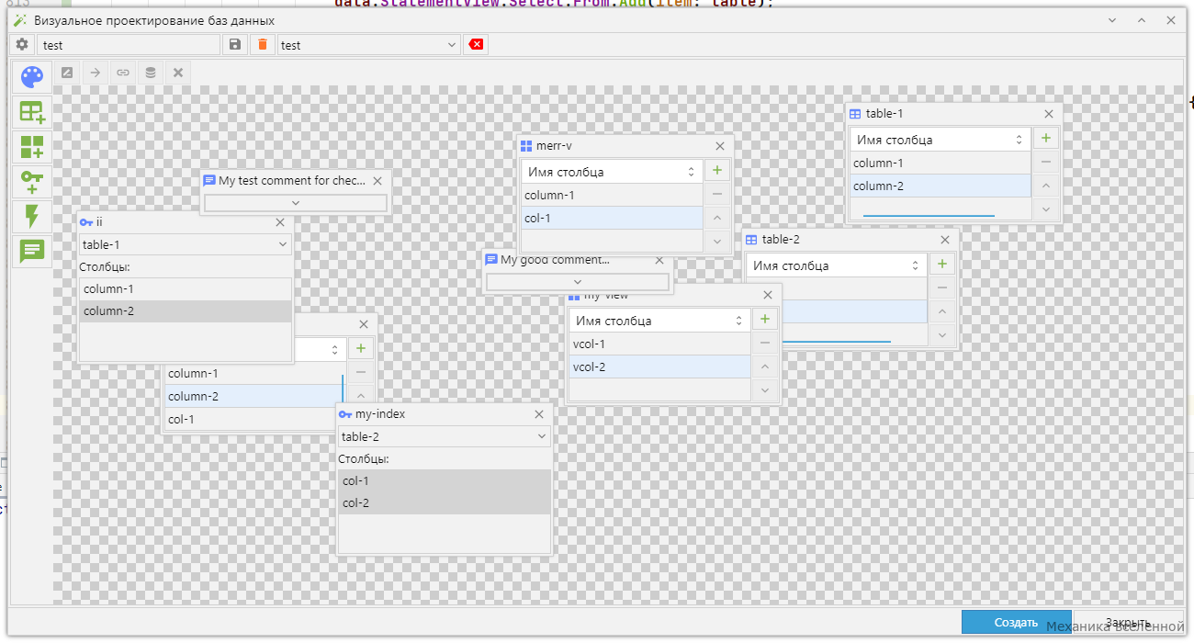Select vcol-2 in my view panel

659,367
